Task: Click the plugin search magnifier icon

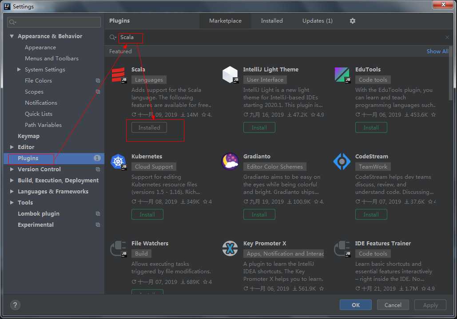Action: click(x=112, y=37)
